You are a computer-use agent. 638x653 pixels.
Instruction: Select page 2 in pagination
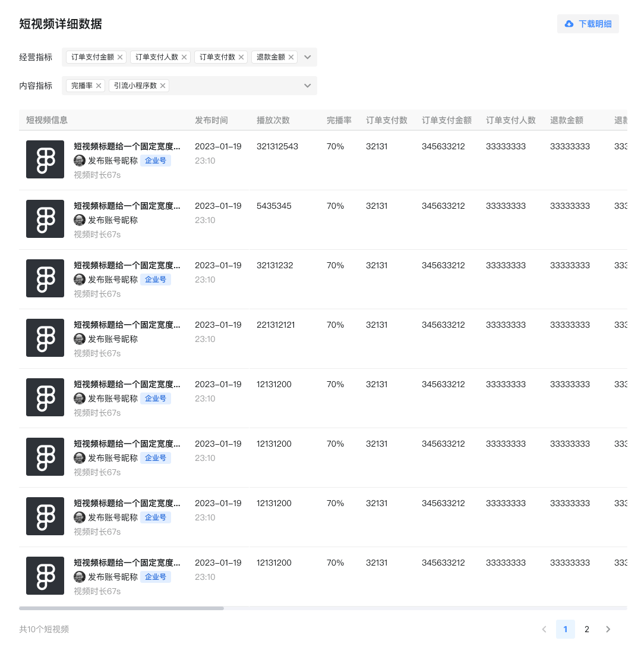pos(586,629)
